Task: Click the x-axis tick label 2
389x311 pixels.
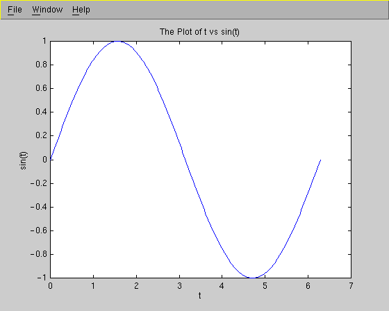Action: coord(136,286)
